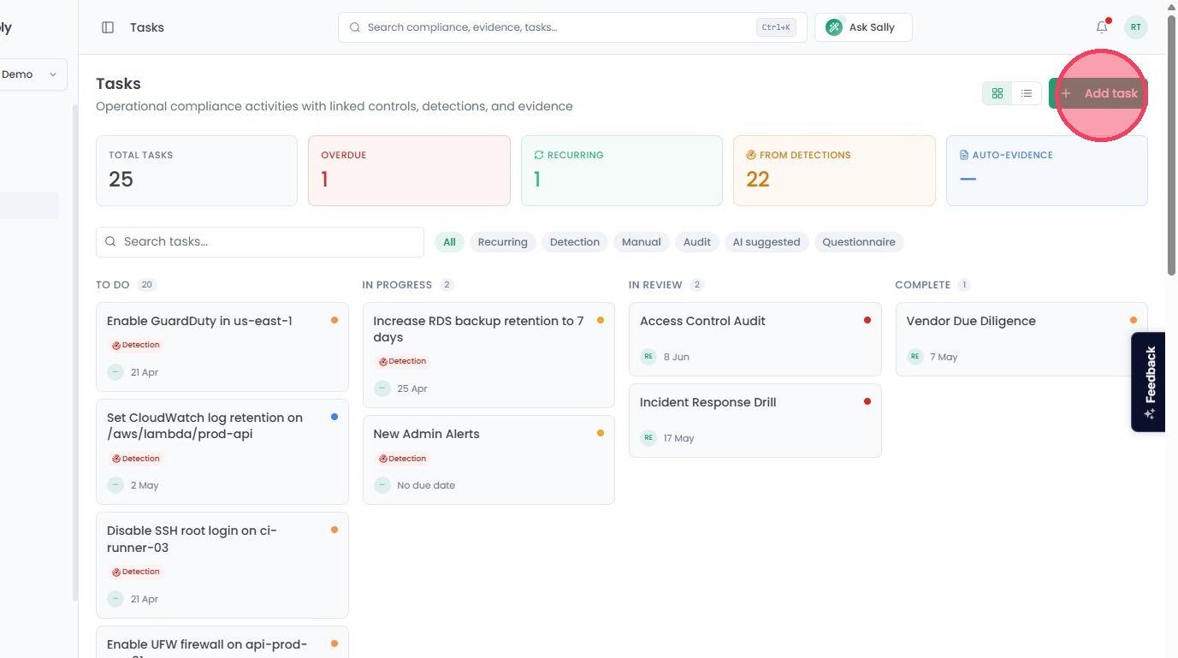1178x658 pixels.
Task: Open the Ask Sally assistant
Action: tap(863, 27)
